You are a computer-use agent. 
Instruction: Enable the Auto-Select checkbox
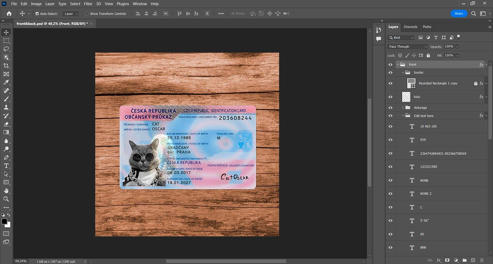click(37, 14)
